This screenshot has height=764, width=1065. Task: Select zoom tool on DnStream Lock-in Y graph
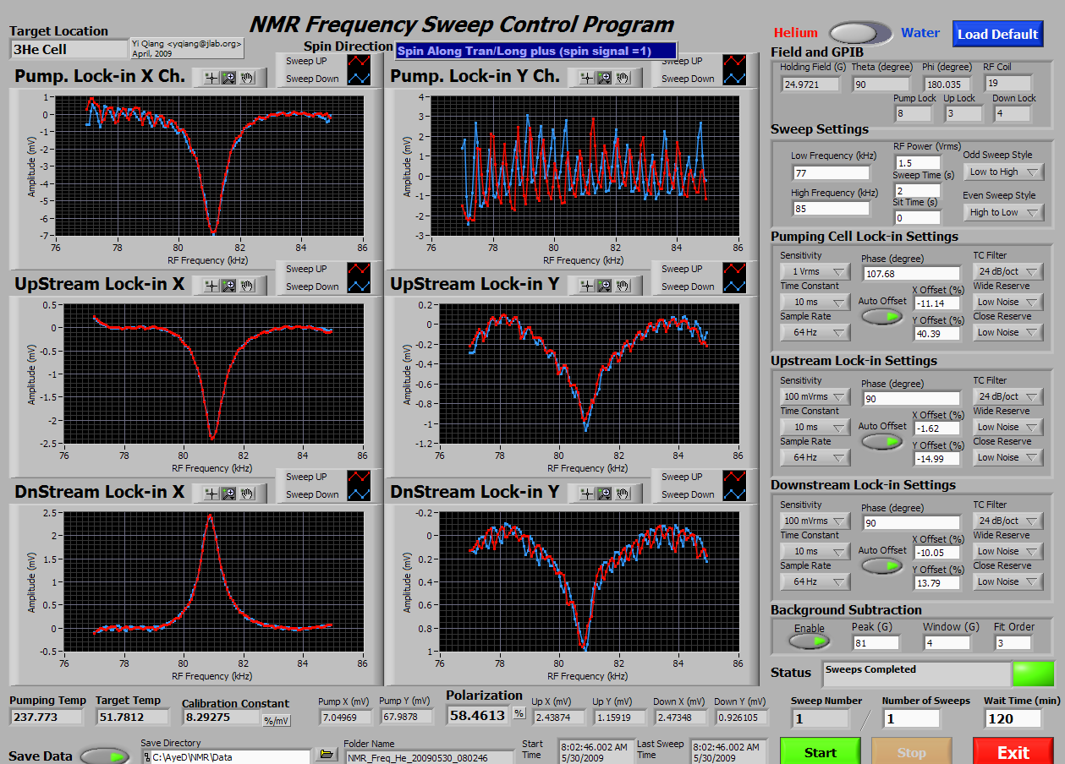[606, 494]
